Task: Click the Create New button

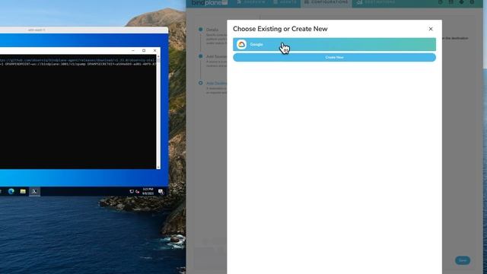Action: click(334, 58)
